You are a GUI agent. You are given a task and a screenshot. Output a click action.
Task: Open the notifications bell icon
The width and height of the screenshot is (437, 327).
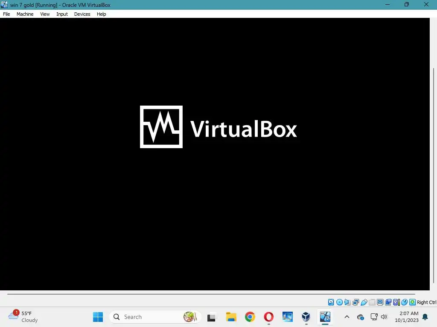point(425,317)
